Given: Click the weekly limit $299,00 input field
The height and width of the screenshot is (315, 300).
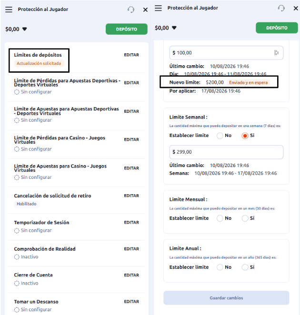Looking at the screenshot, I should (226, 152).
